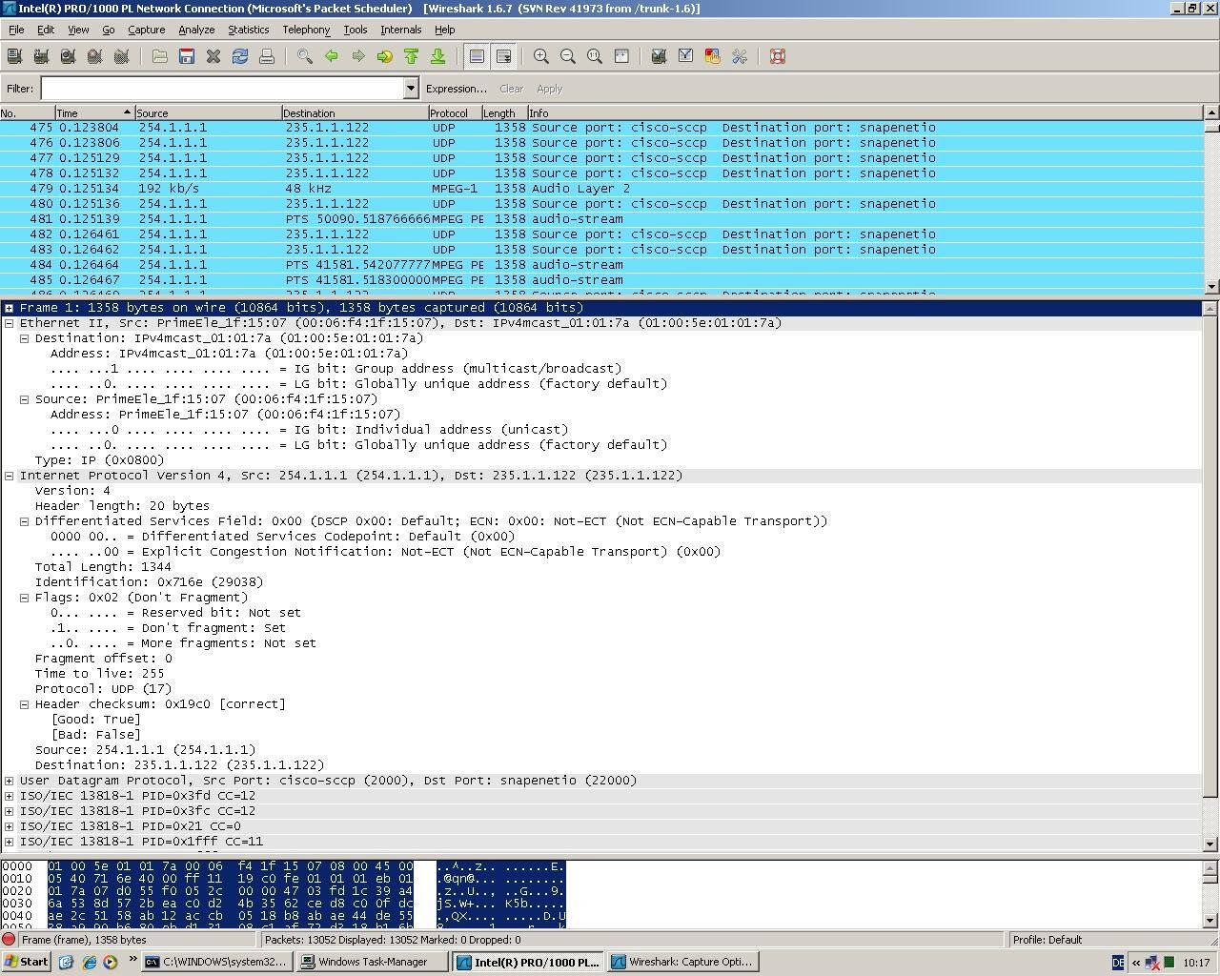1220x976 pixels.
Task: Open a capture file
Action: click(x=160, y=56)
